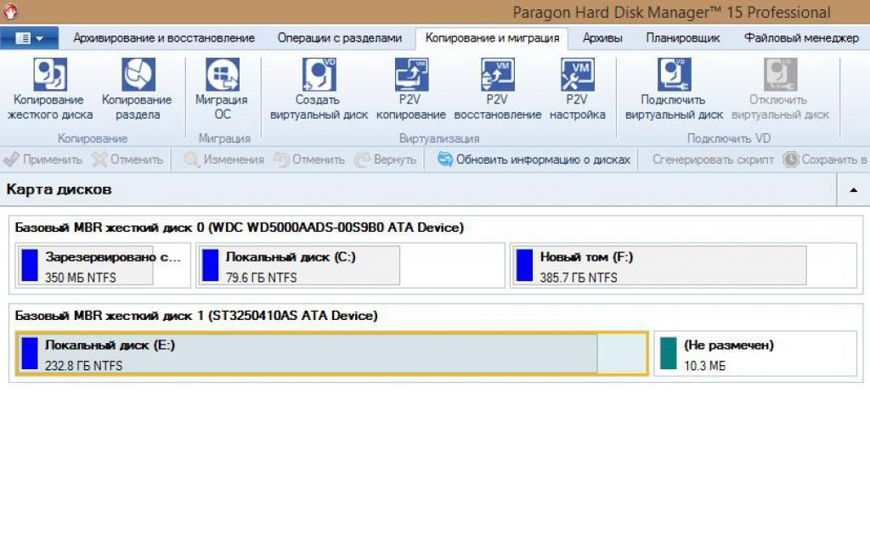Select the unallocated (Не размечен) 10.3 МБ block
870x556 pixels.
754,353
